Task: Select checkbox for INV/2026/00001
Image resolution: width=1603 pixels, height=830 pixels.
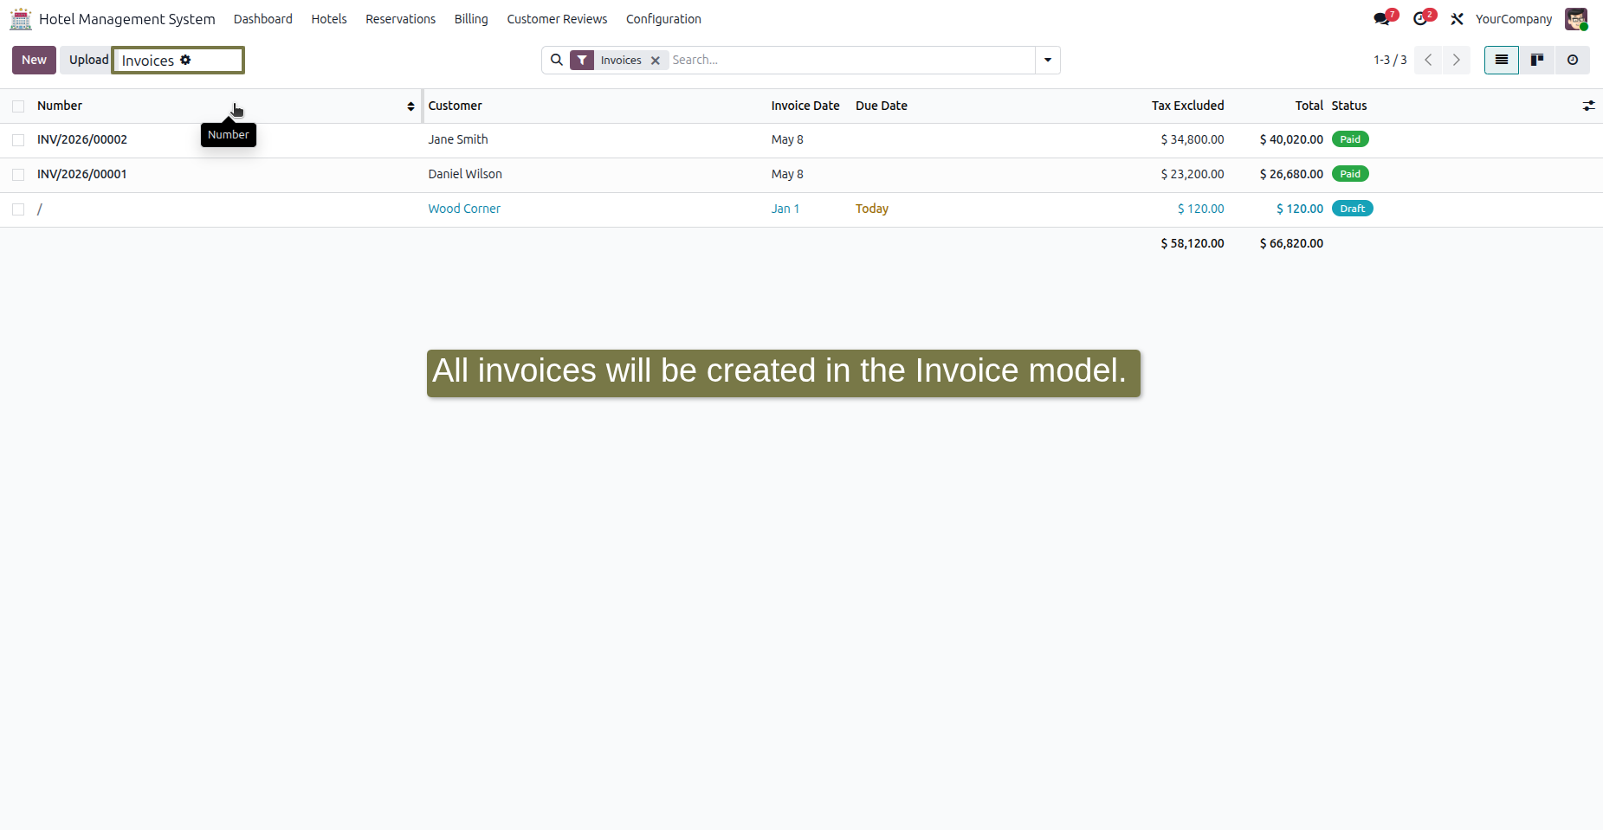Action: (x=18, y=174)
